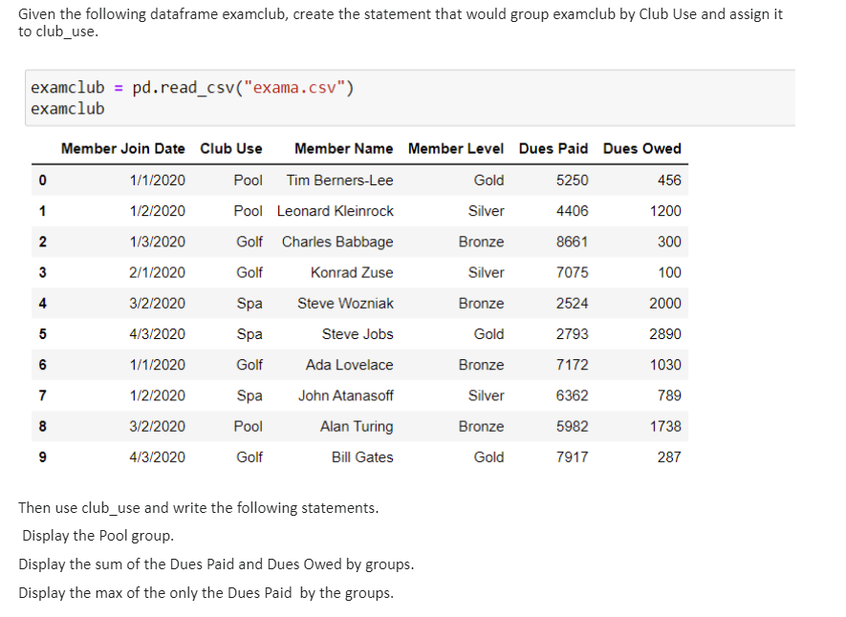Click the Member Join Date column header
Image resolution: width=846 pixels, height=617 pixels.
tap(122, 149)
